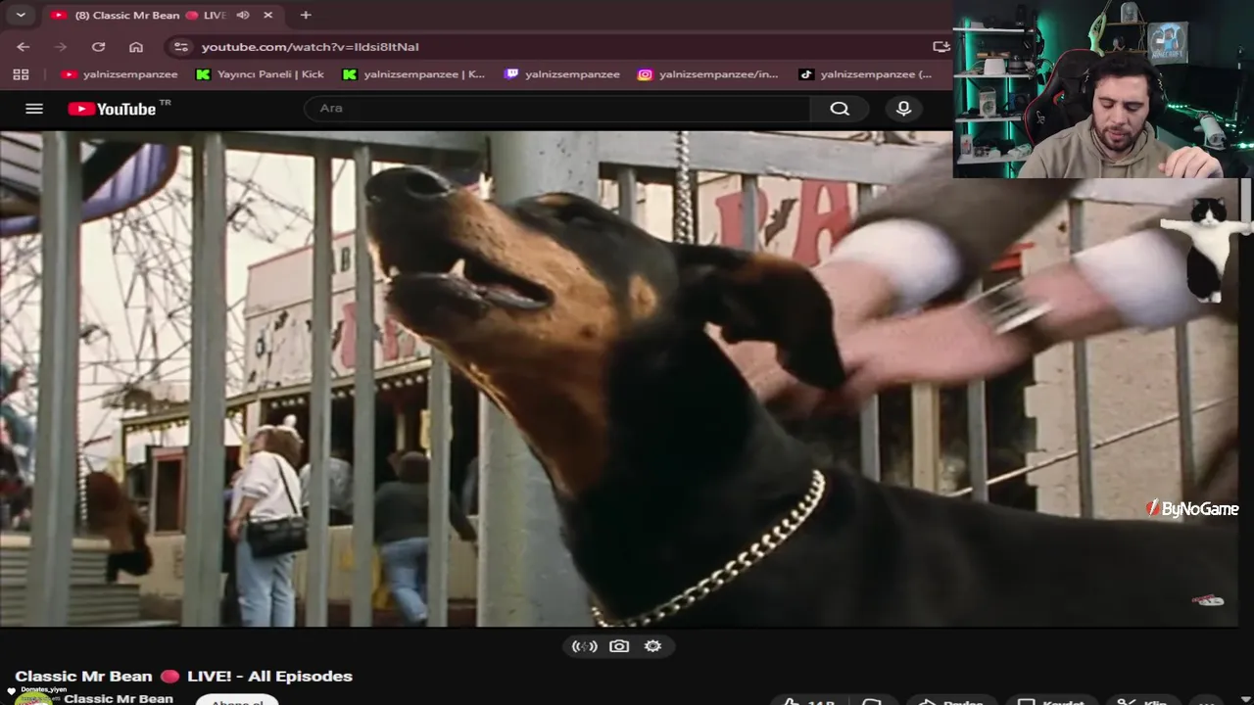1254x705 pixels.
Task: Click the install/cast icon in address bar
Action: 940,47
